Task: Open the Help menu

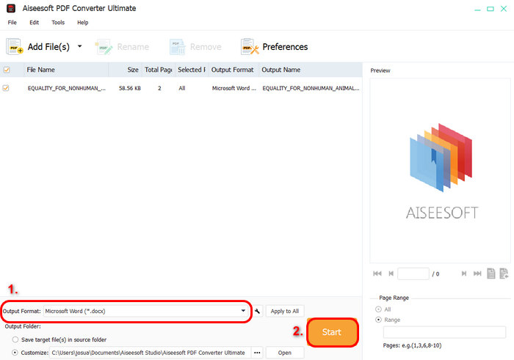Action: (x=82, y=22)
